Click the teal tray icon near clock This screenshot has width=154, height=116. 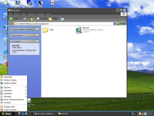click(145, 114)
